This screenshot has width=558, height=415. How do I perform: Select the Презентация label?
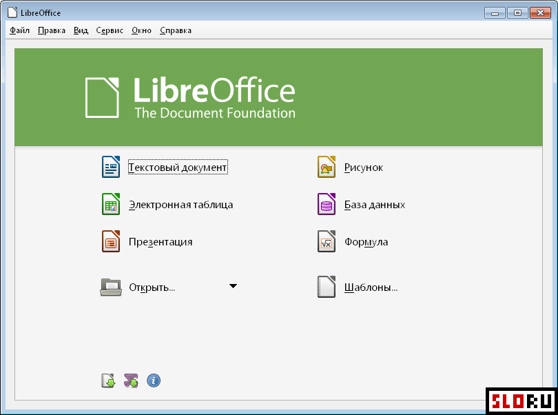click(x=161, y=242)
